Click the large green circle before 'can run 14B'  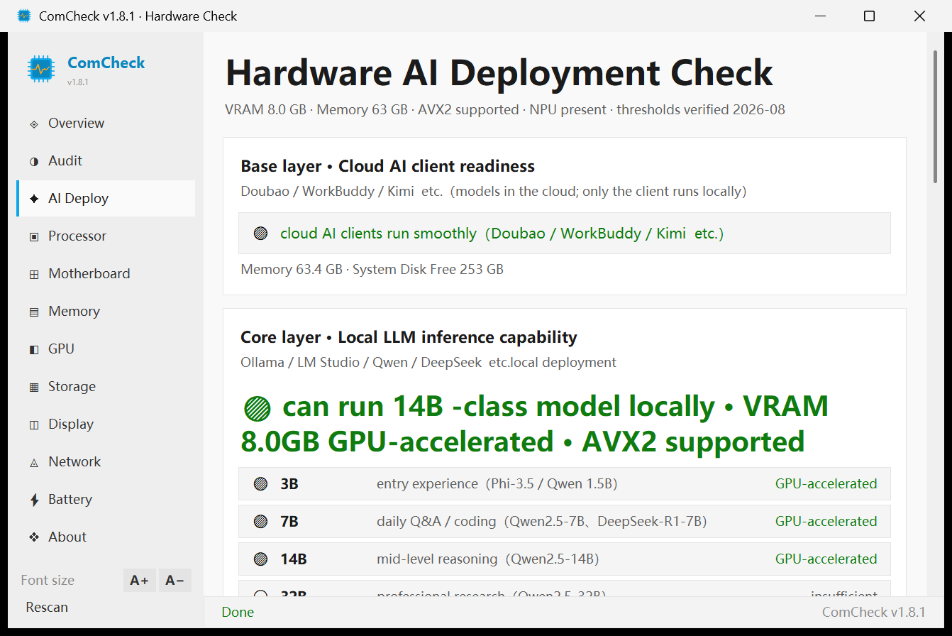[257, 408]
